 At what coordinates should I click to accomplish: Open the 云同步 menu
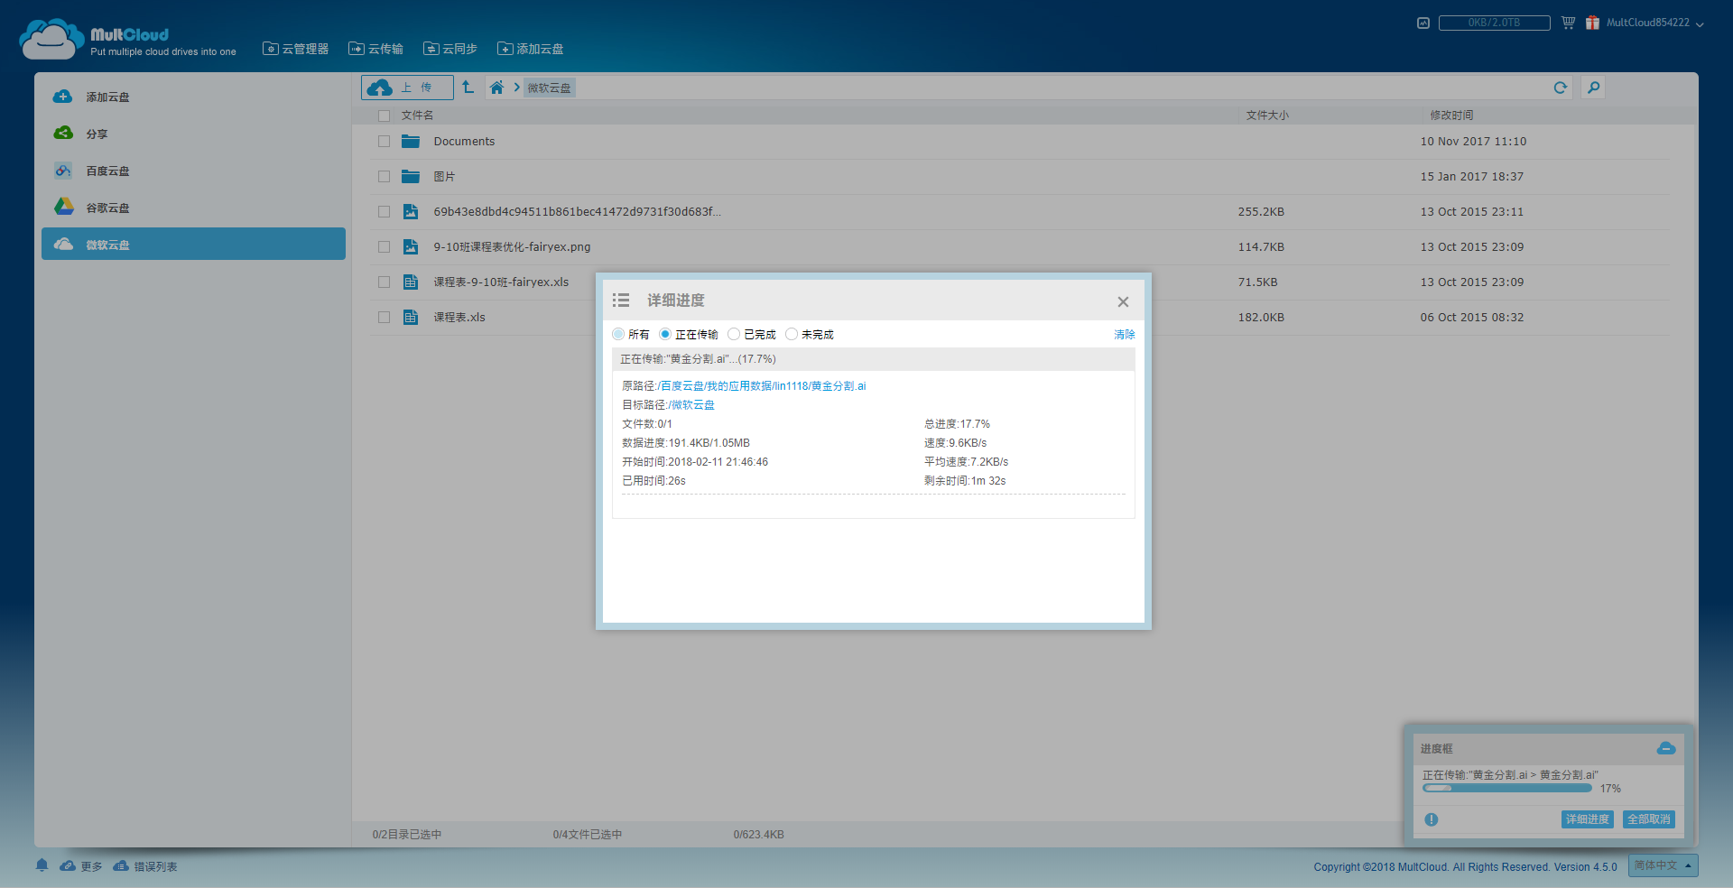click(x=450, y=49)
